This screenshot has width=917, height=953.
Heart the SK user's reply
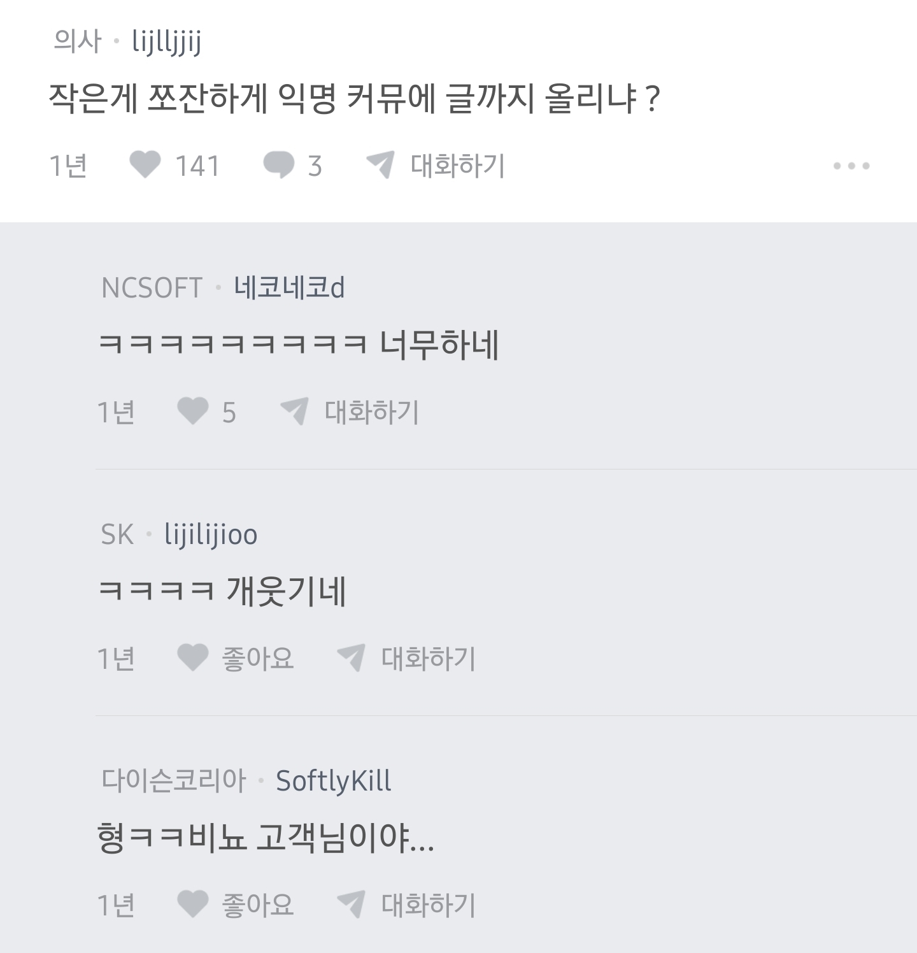pyautogui.click(x=192, y=658)
